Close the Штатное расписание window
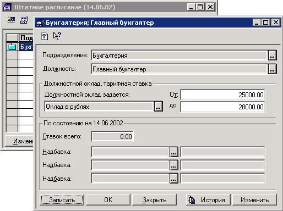The image size is (283, 211). click(x=210, y=7)
